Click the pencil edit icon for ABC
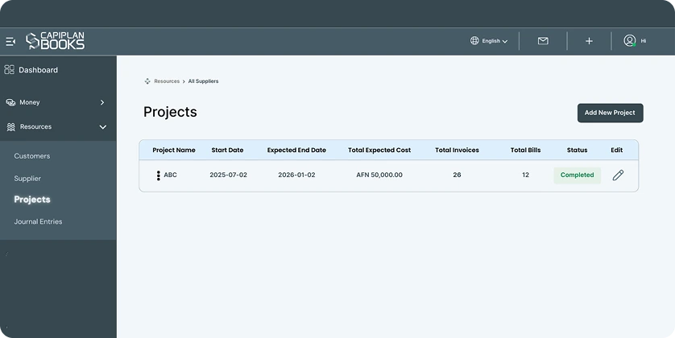This screenshot has height=338, width=675. (x=618, y=175)
